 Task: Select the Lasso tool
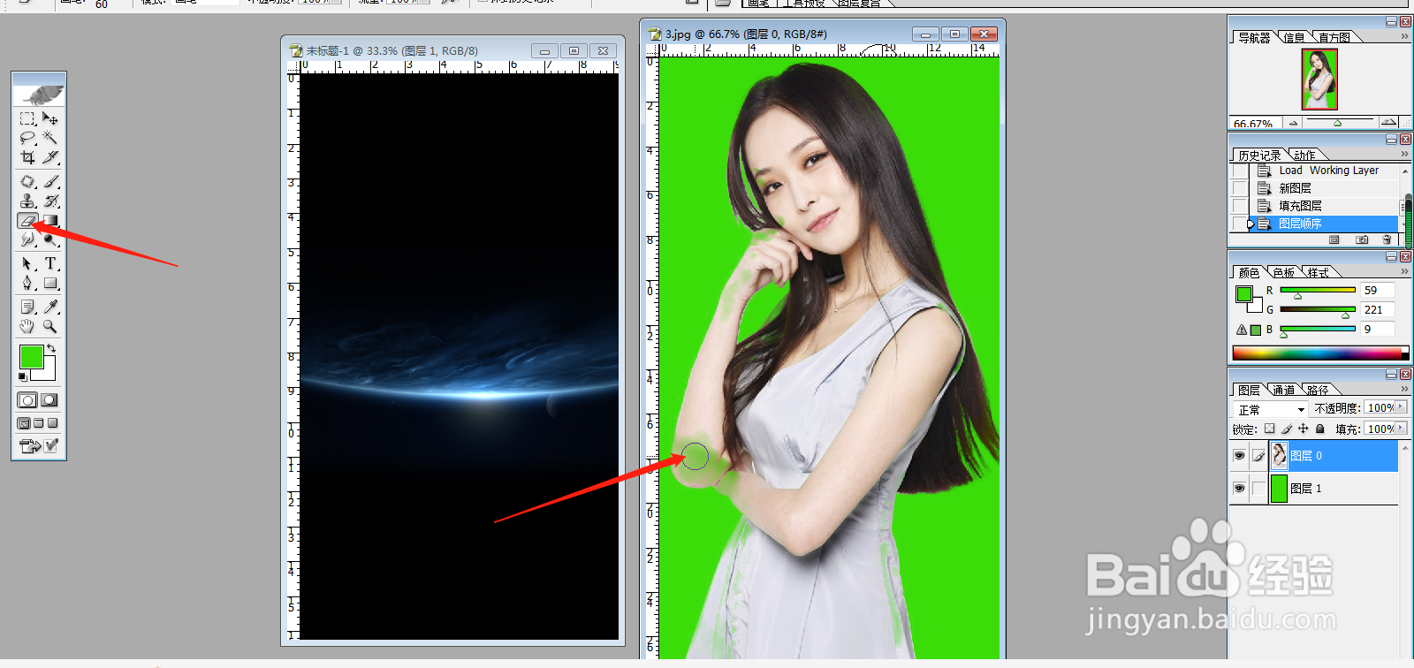click(x=27, y=137)
